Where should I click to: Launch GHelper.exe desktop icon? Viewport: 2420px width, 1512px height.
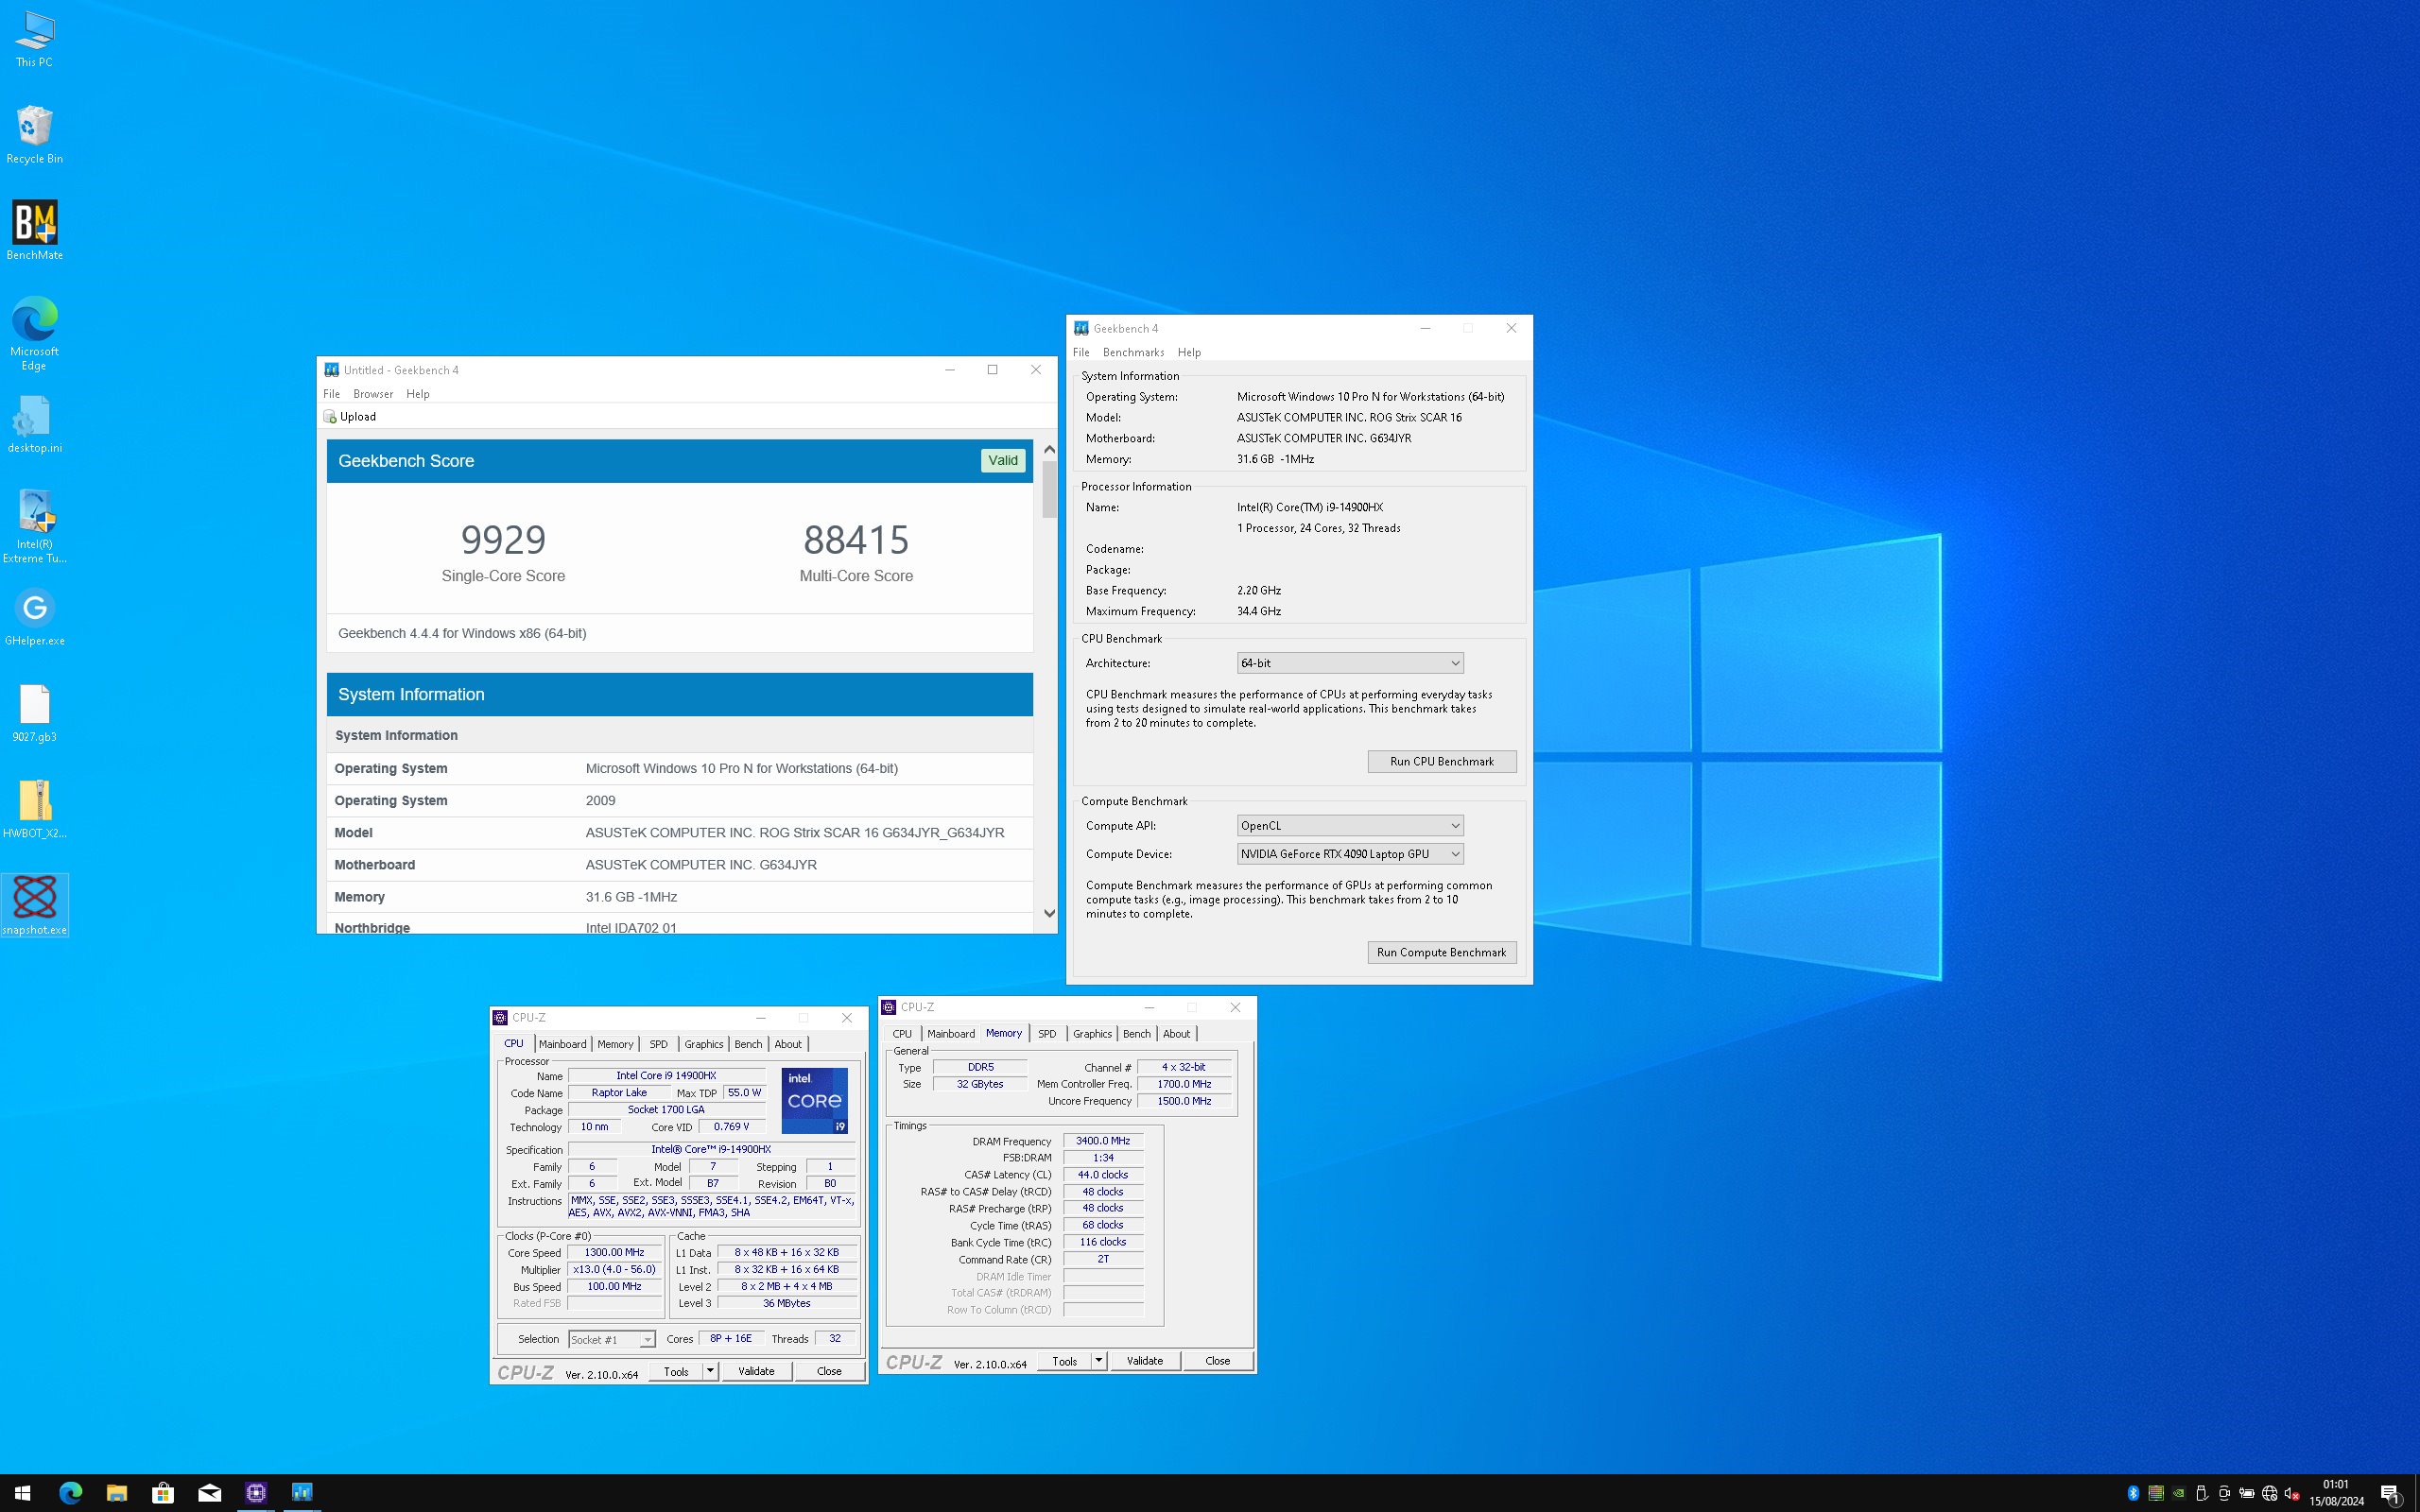point(34,617)
